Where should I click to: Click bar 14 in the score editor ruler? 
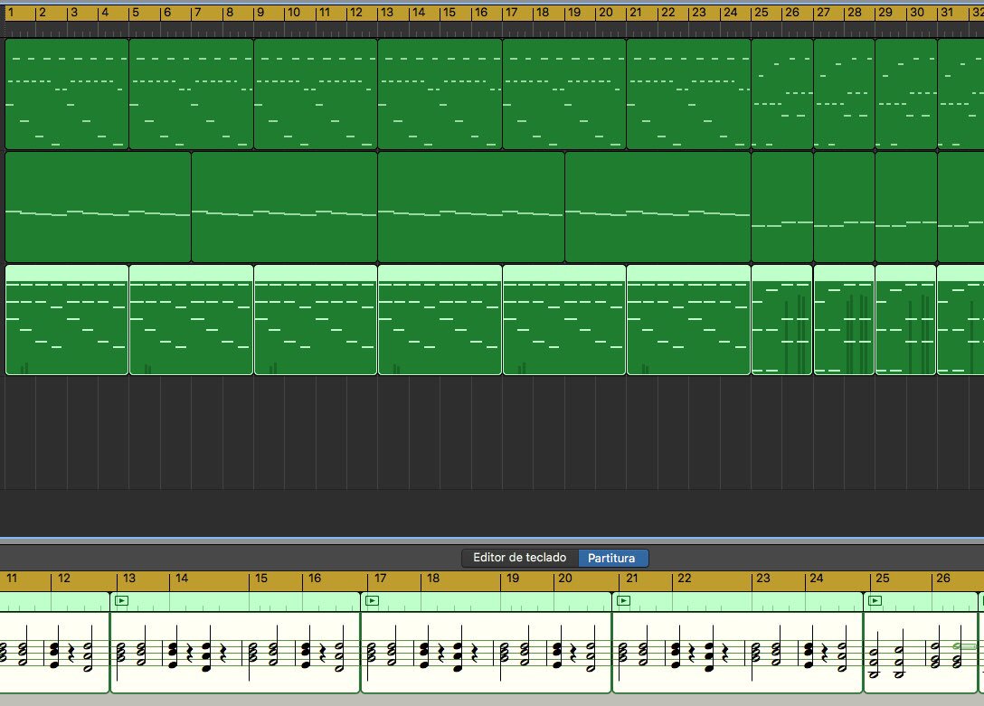point(182,579)
